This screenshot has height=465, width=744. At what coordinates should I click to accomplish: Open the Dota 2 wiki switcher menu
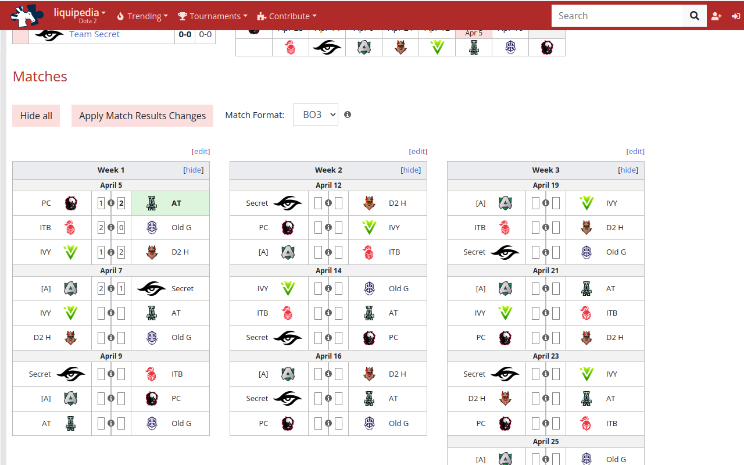[x=80, y=15]
